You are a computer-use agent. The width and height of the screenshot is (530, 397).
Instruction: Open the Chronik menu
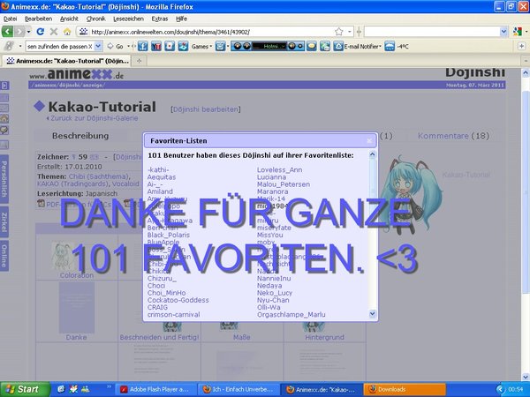click(x=96, y=19)
